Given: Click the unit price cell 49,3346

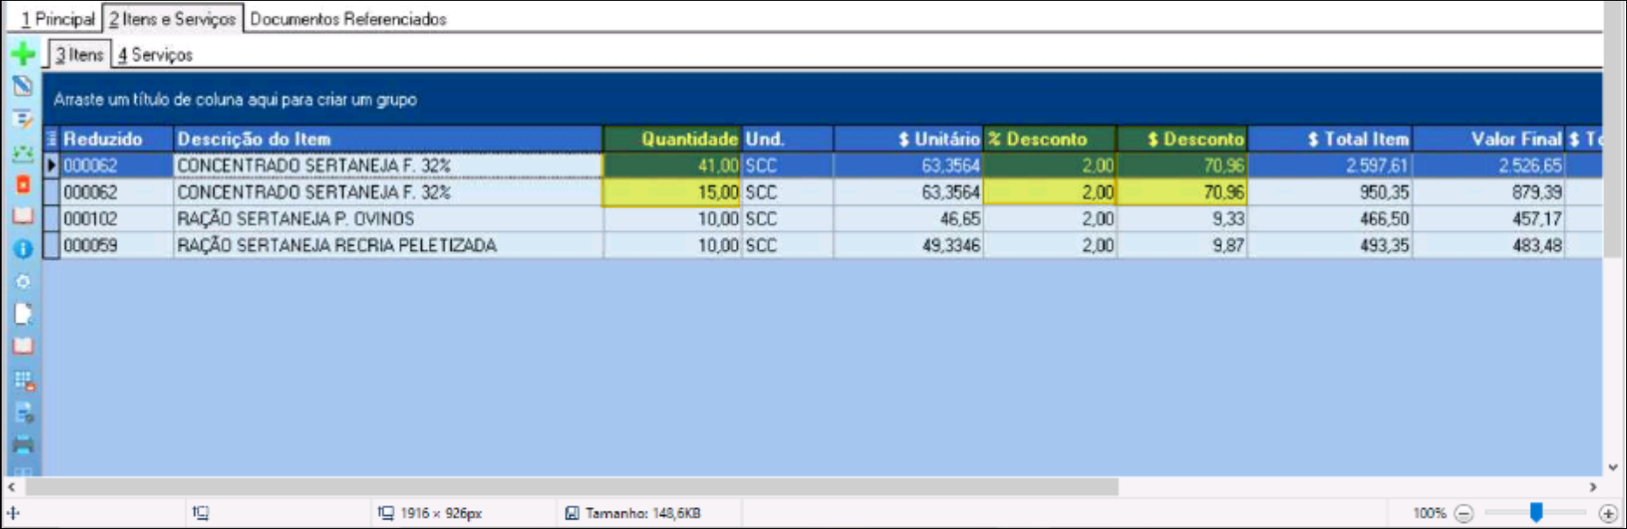Looking at the screenshot, I should click(x=908, y=246).
